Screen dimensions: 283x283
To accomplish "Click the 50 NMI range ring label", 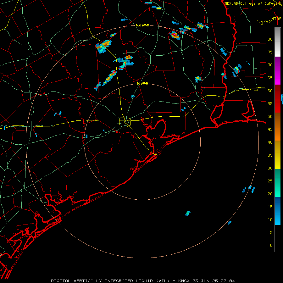I will coord(142,83).
